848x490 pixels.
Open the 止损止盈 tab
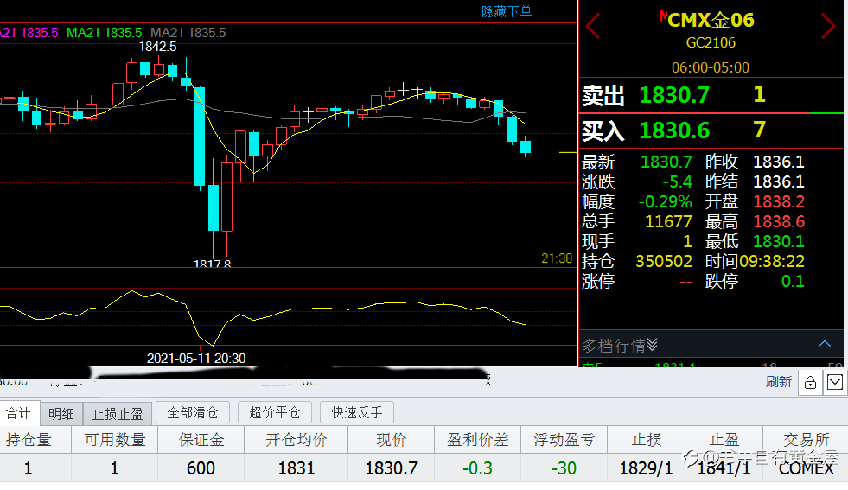tap(118, 414)
